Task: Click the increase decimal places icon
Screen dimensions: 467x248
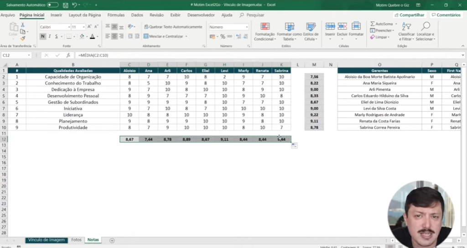Action: click(239, 36)
